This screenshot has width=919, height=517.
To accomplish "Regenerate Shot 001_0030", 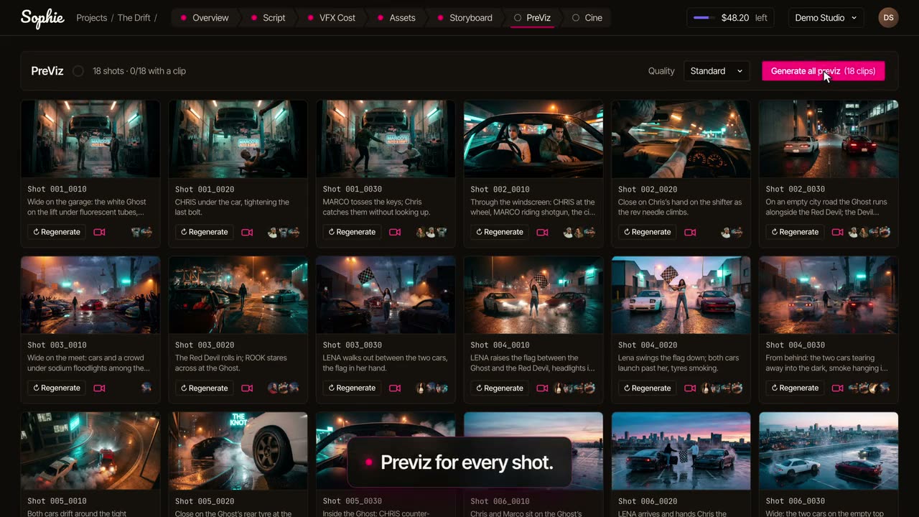I will tap(352, 232).
